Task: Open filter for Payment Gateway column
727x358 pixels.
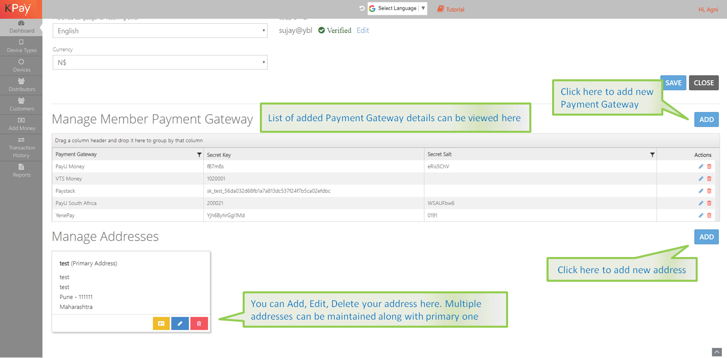Action: (199, 155)
